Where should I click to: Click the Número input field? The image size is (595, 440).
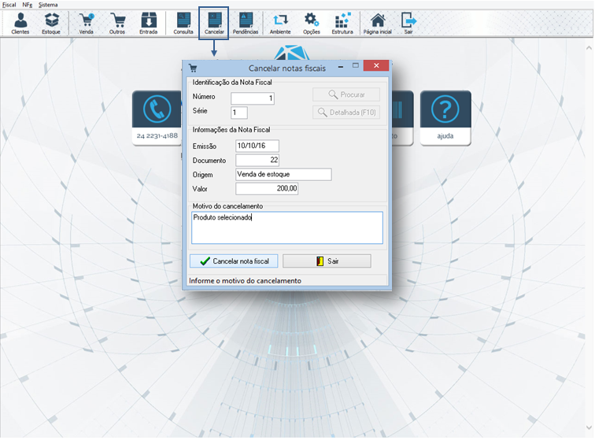point(253,98)
